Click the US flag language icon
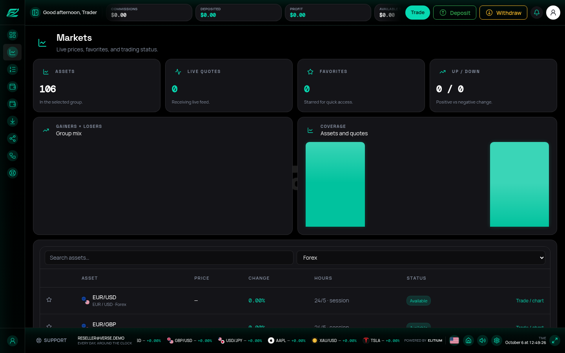Screen dimensions: 565x353 [x=454, y=340]
